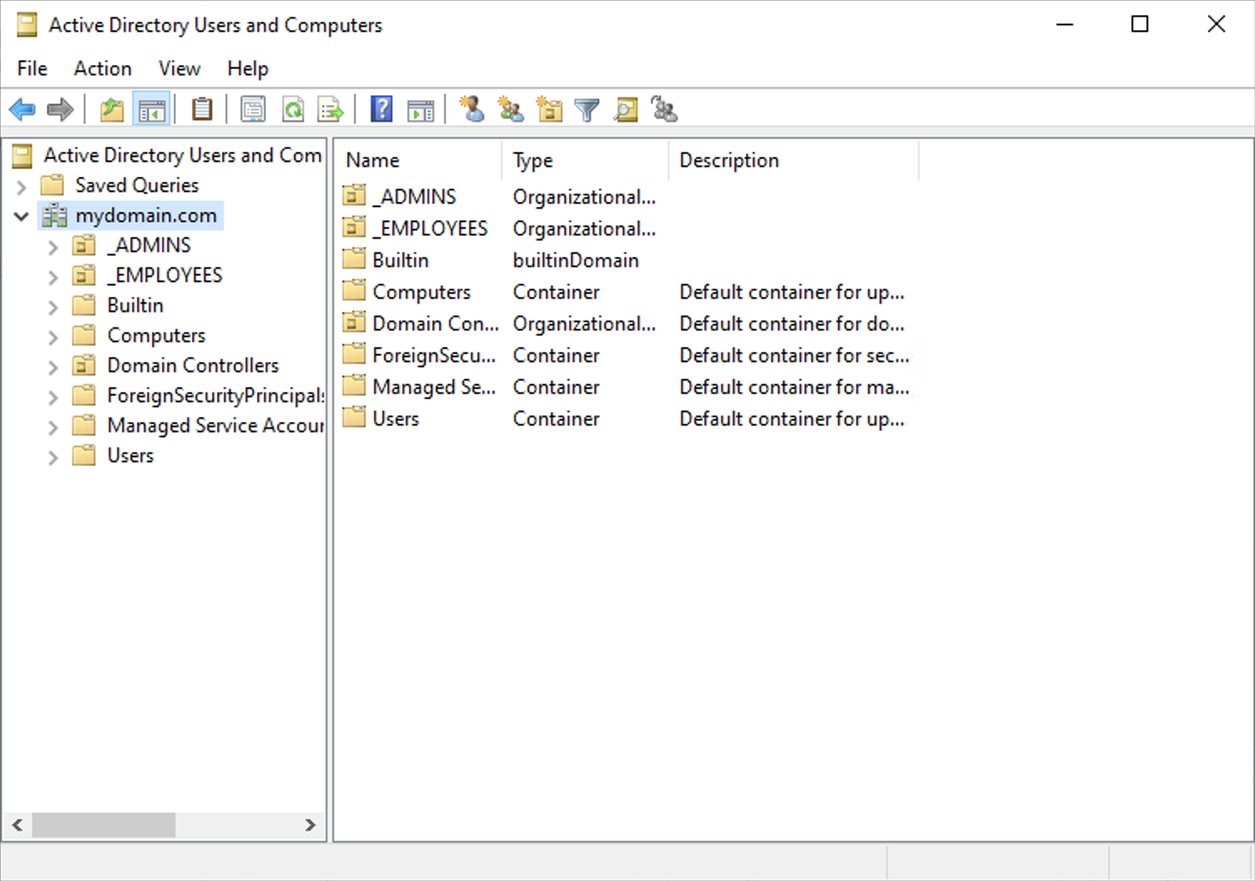Click 'Default container for sec...' description
1255x881 pixels.
794,355
